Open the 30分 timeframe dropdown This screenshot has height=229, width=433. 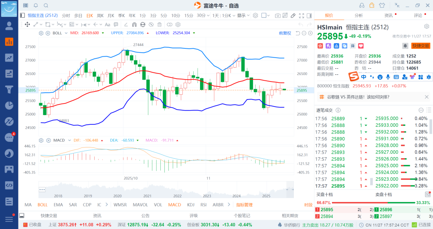tap(202, 16)
